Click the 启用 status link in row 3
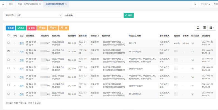 (21, 60)
